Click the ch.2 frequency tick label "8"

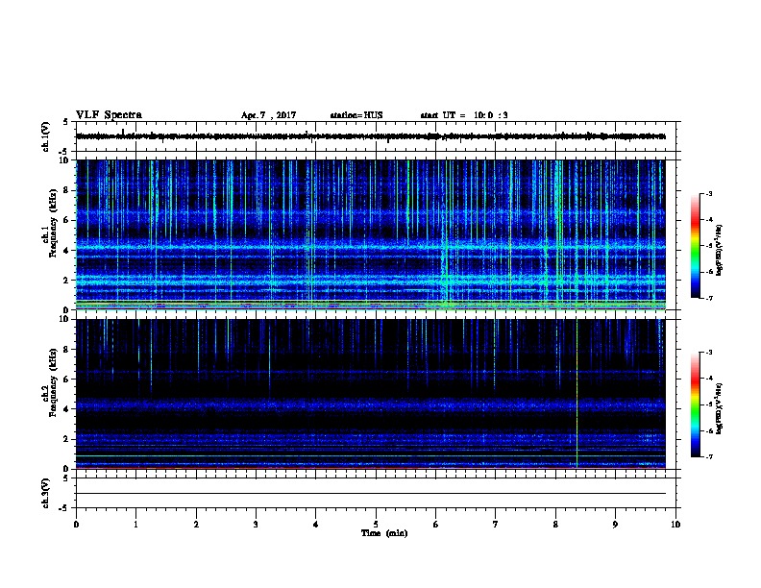[x=66, y=350]
